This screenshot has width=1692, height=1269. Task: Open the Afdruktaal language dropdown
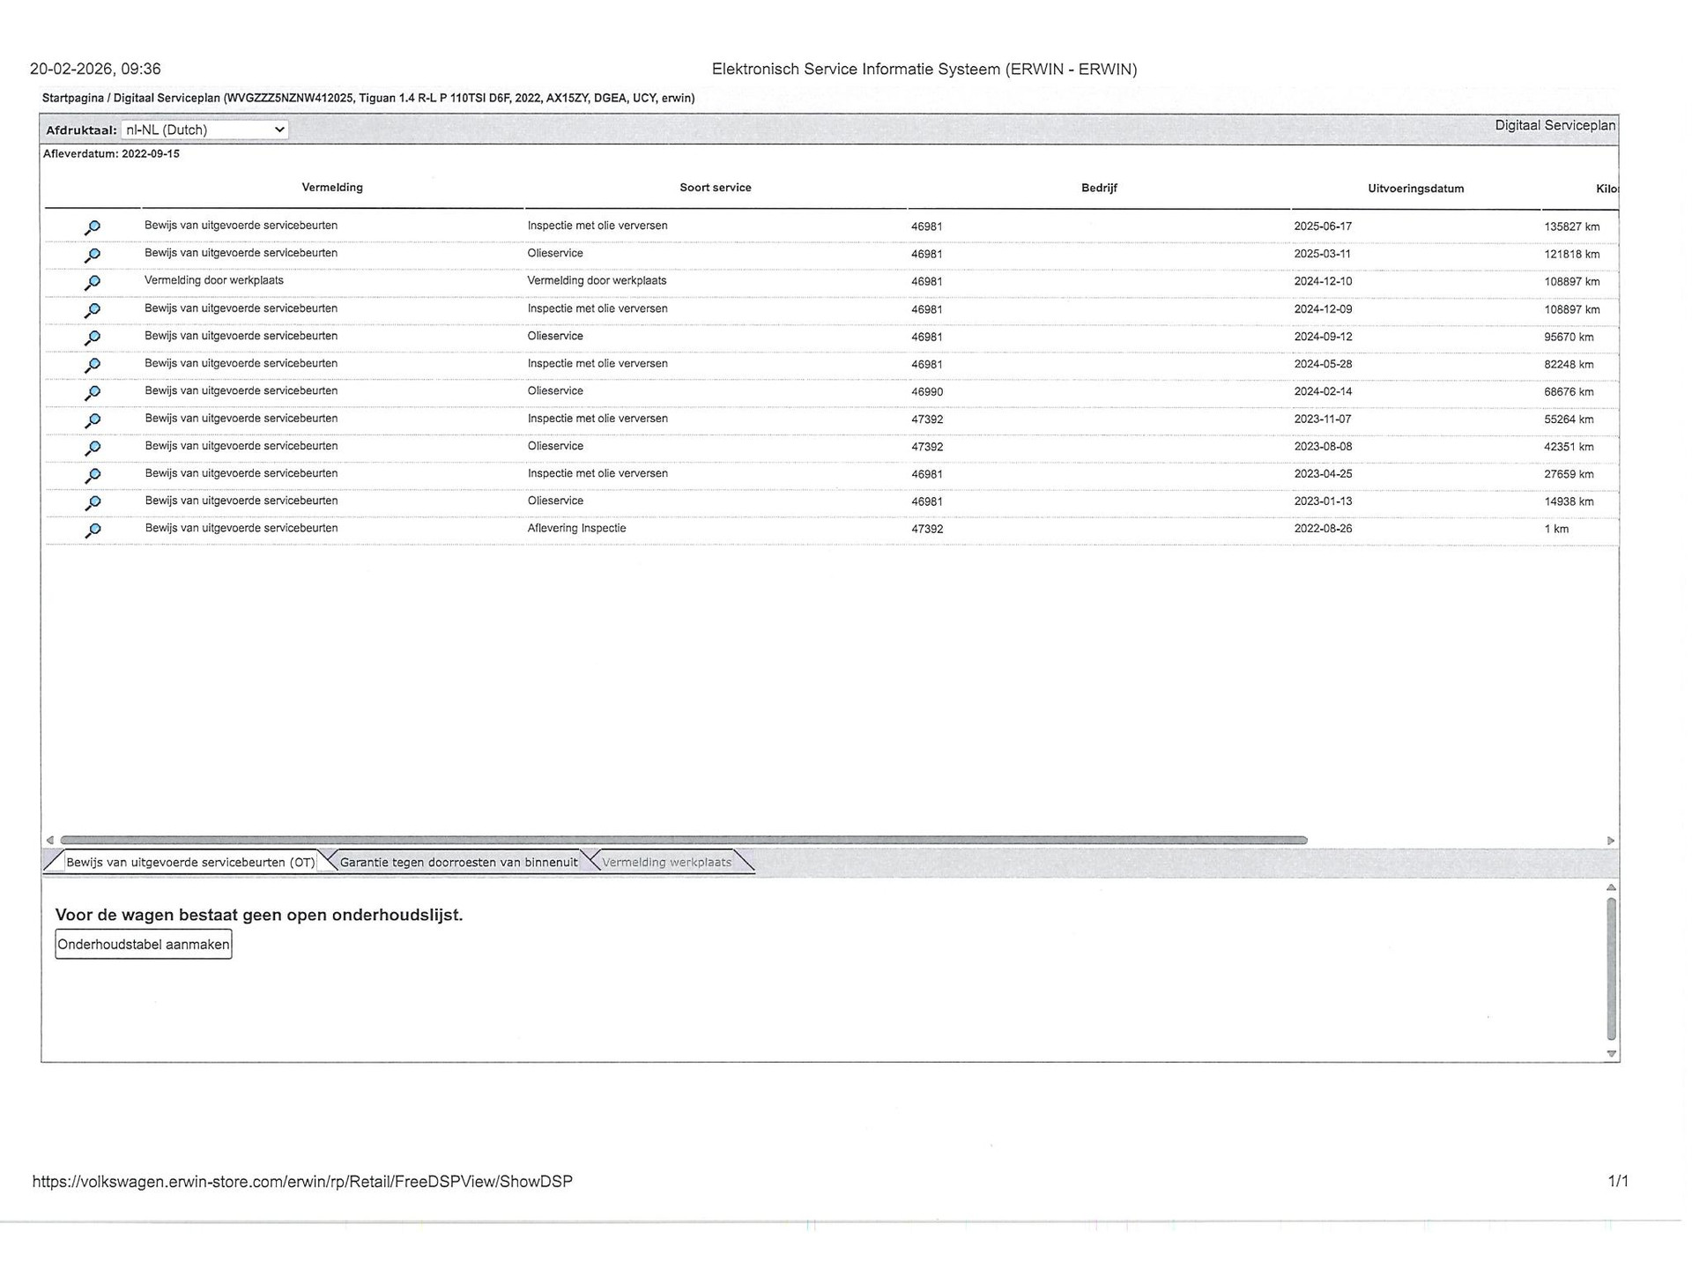pos(204,130)
